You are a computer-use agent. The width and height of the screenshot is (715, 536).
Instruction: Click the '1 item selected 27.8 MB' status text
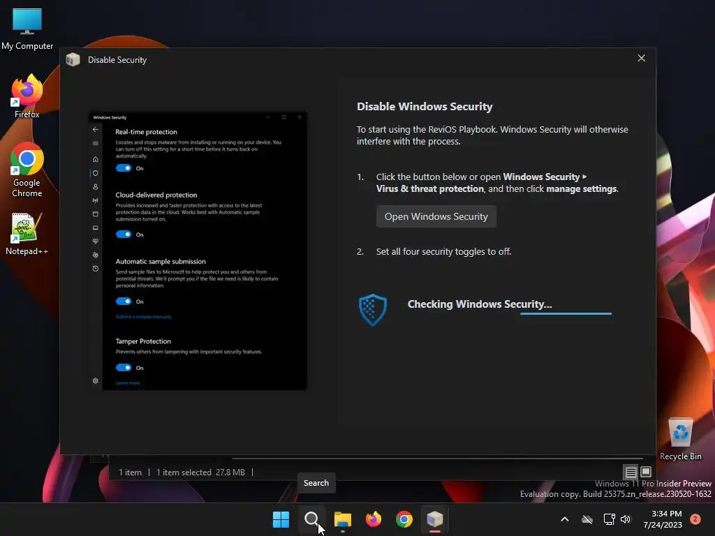click(200, 472)
